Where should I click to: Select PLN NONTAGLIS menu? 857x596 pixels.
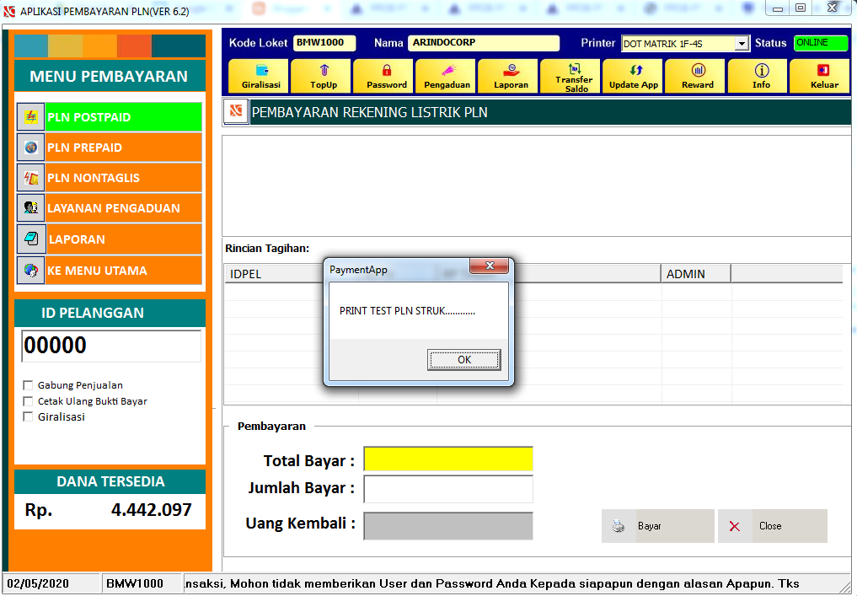pos(123,178)
